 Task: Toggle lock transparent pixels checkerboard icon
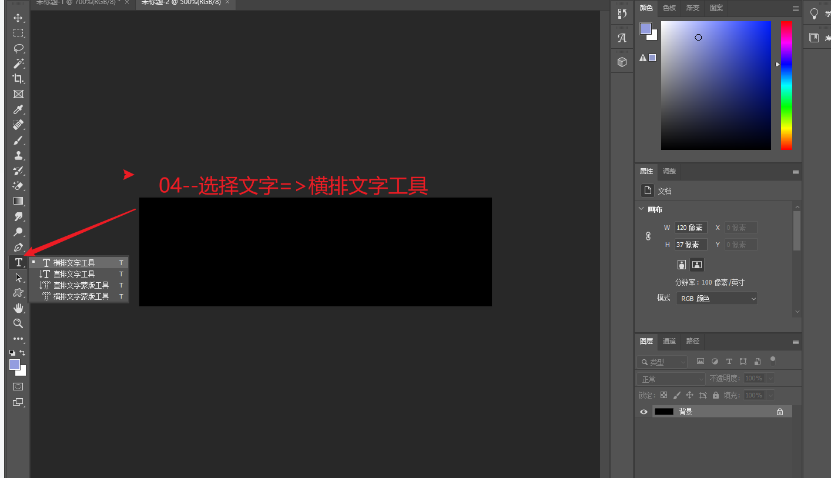coord(664,395)
